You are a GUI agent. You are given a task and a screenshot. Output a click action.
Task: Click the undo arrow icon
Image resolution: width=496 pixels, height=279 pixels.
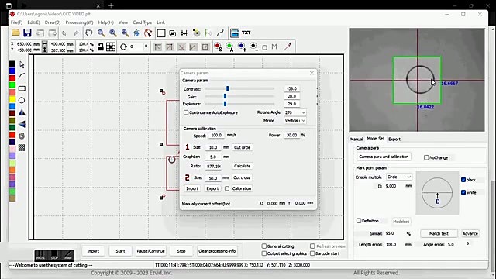(64, 33)
